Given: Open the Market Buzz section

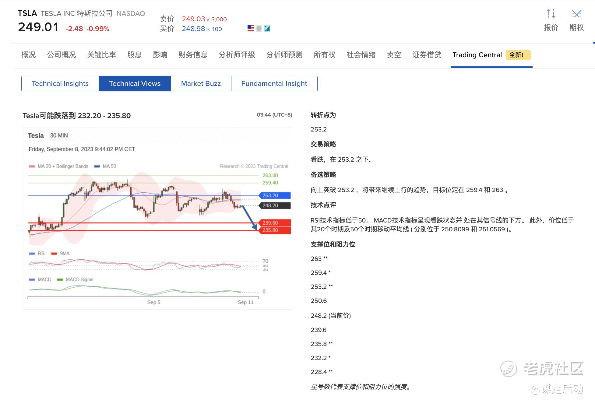Looking at the screenshot, I should pos(201,83).
